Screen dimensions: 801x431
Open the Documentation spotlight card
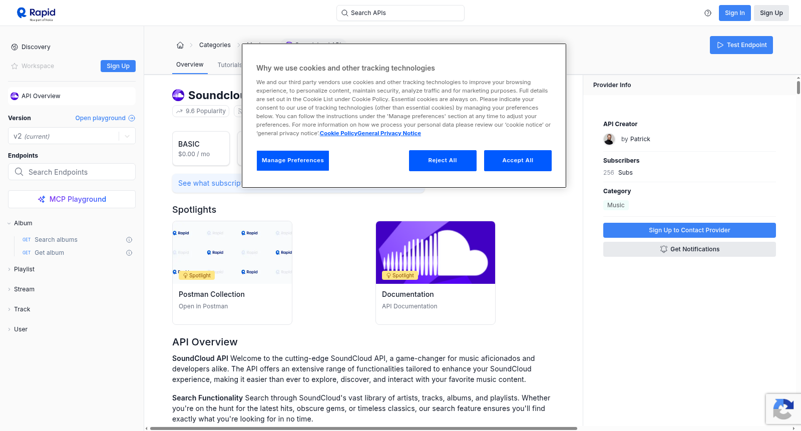(x=436, y=273)
